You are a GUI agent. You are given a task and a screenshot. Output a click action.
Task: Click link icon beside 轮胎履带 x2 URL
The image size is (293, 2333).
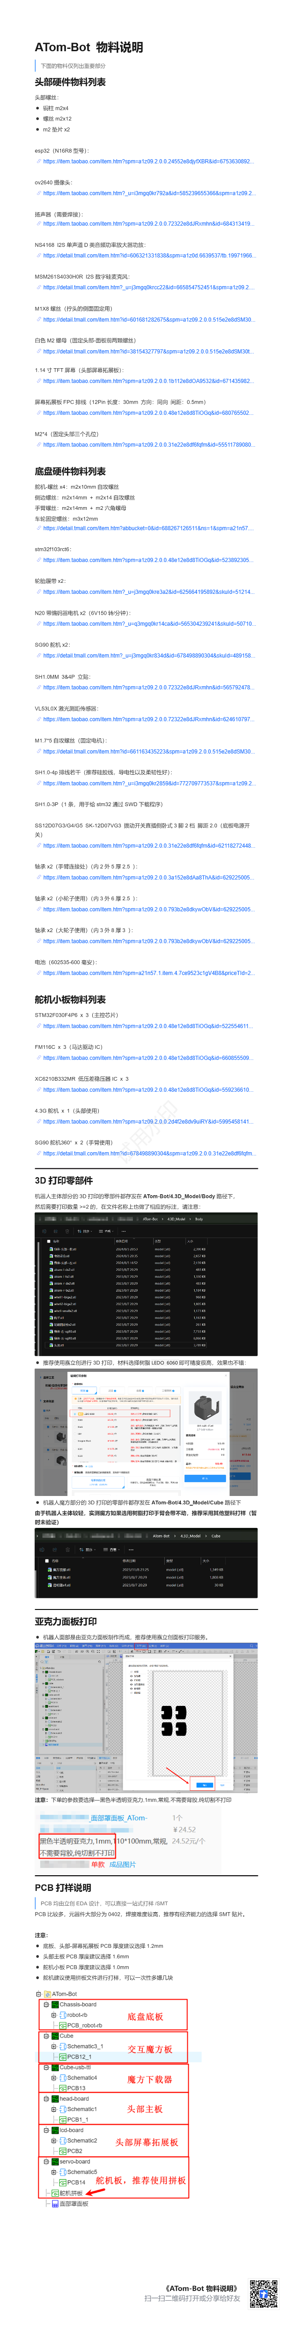click(x=39, y=592)
